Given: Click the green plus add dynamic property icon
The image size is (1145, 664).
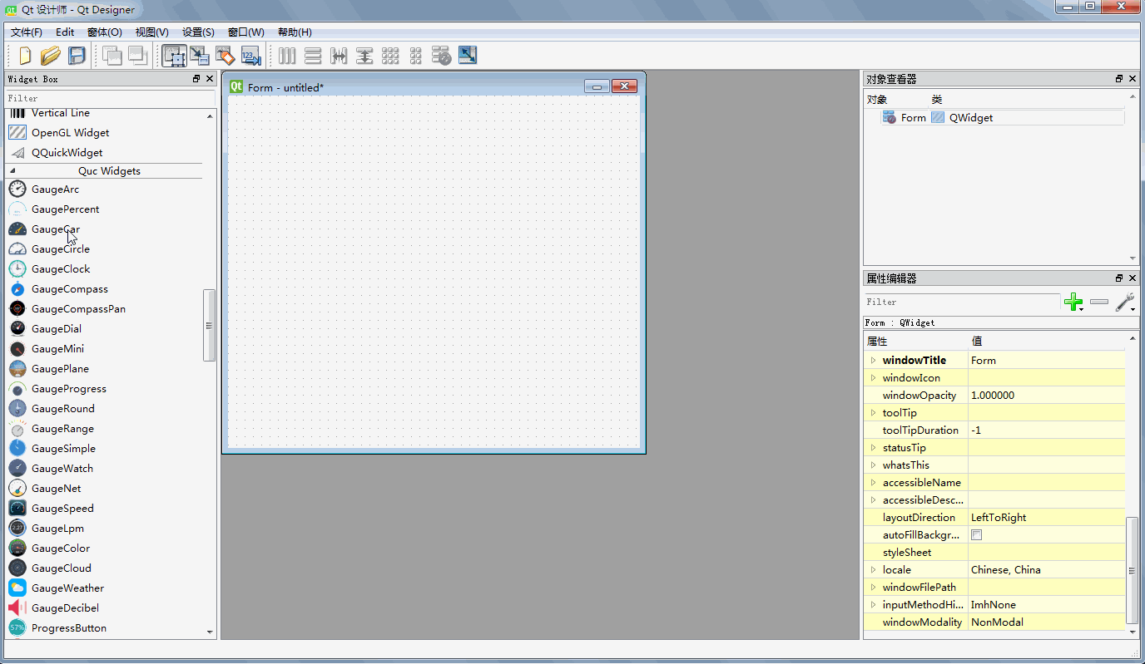Looking at the screenshot, I should (x=1073, y=302).
